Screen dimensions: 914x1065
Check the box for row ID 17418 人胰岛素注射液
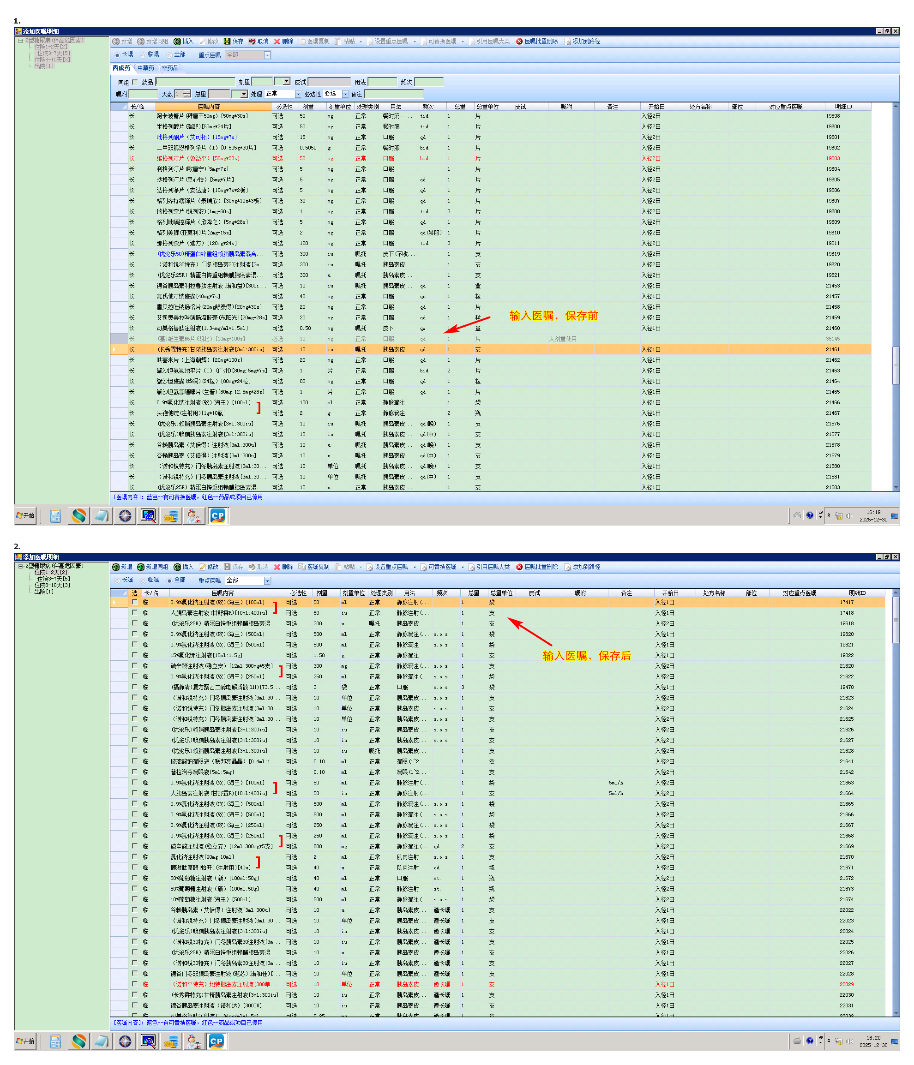click(135, 613)
